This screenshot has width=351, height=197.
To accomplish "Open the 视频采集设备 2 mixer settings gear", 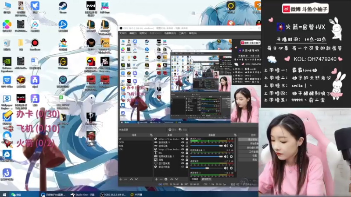I will point(231,157).
